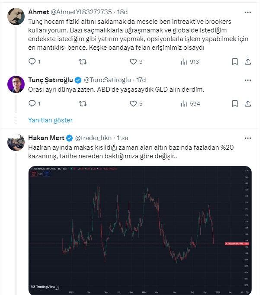Bookmark Ahmet's tweet

[234, 62]
